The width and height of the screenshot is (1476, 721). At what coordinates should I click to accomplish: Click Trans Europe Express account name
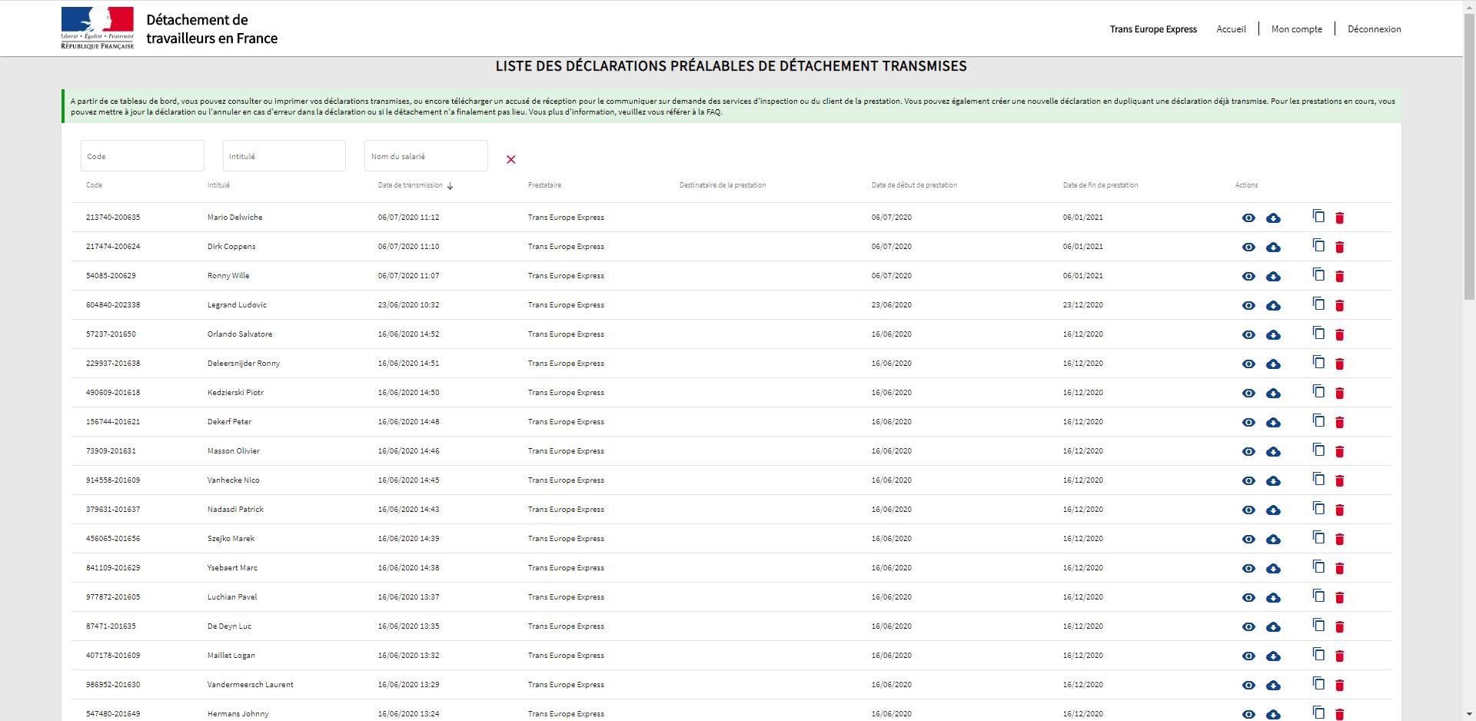click(1153, 29)
